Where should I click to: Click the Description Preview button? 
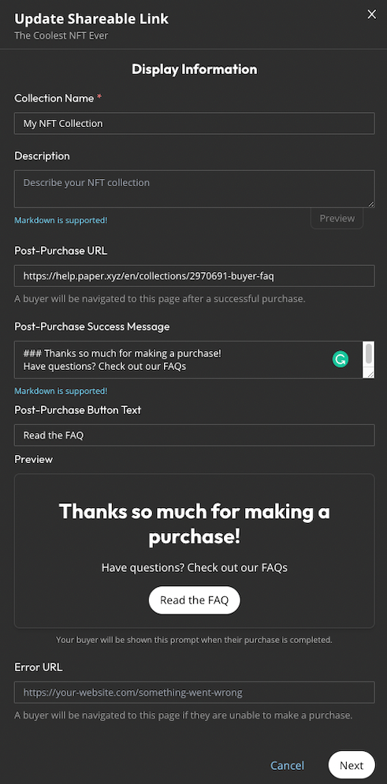point(337,218)
